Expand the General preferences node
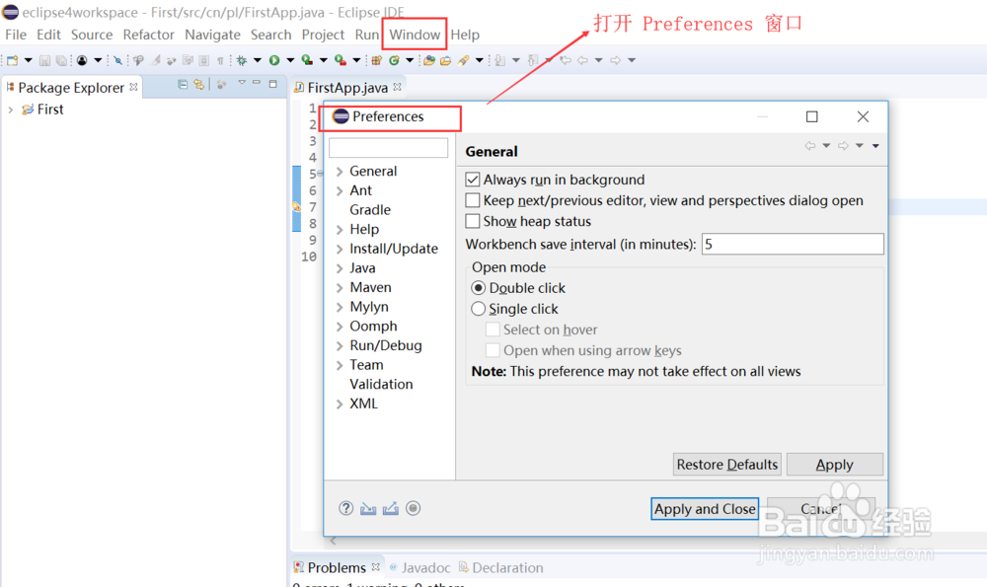987x587 pixels. tap(340, 172)
